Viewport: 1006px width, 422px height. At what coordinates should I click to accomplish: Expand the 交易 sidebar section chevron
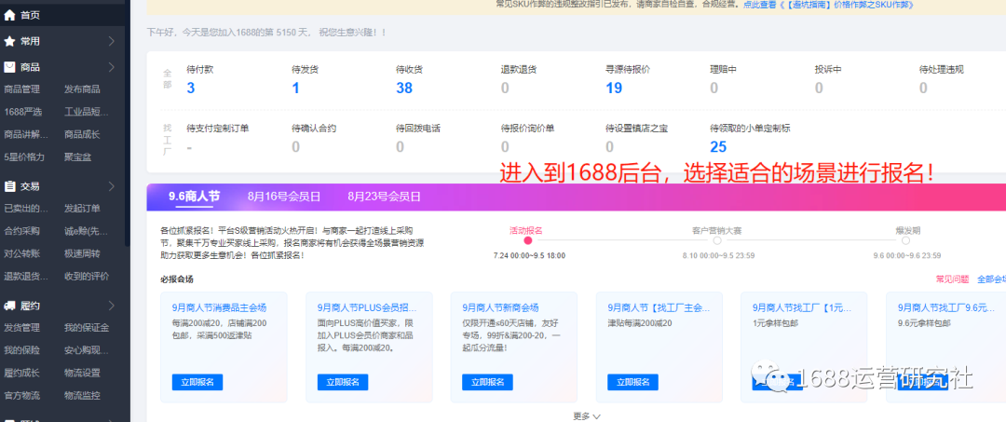(x=112, y=186)
